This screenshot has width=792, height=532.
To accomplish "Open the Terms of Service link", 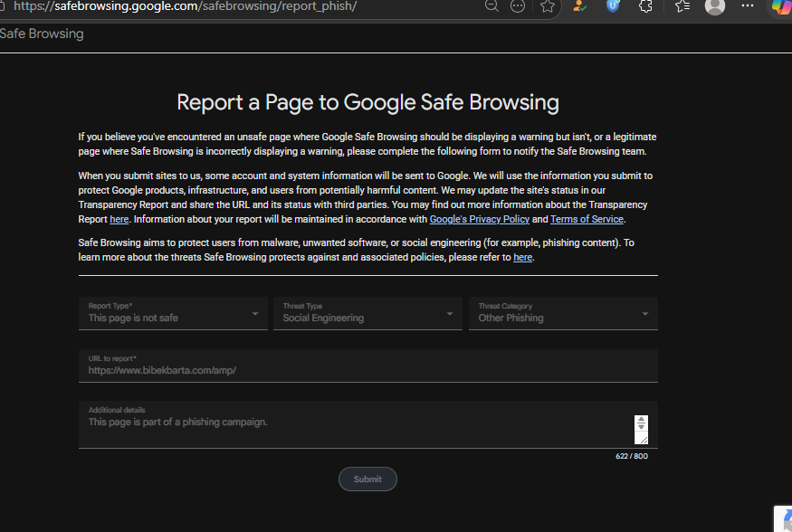I will [x=587, y=219].
